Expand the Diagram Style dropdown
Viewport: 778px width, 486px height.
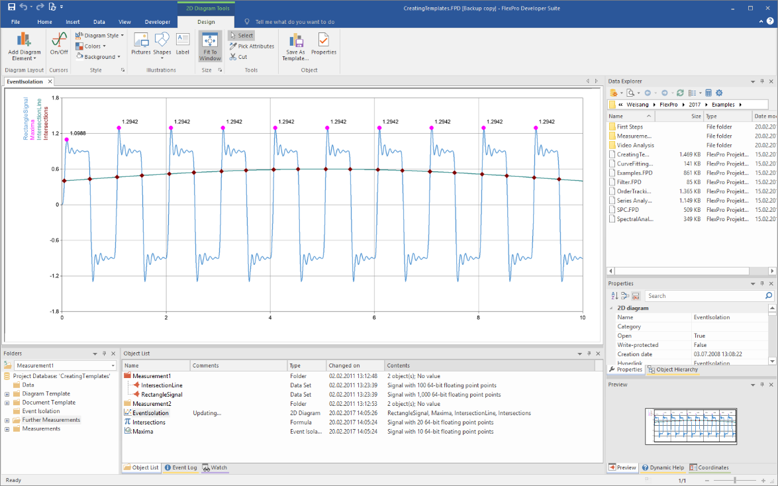99,36
